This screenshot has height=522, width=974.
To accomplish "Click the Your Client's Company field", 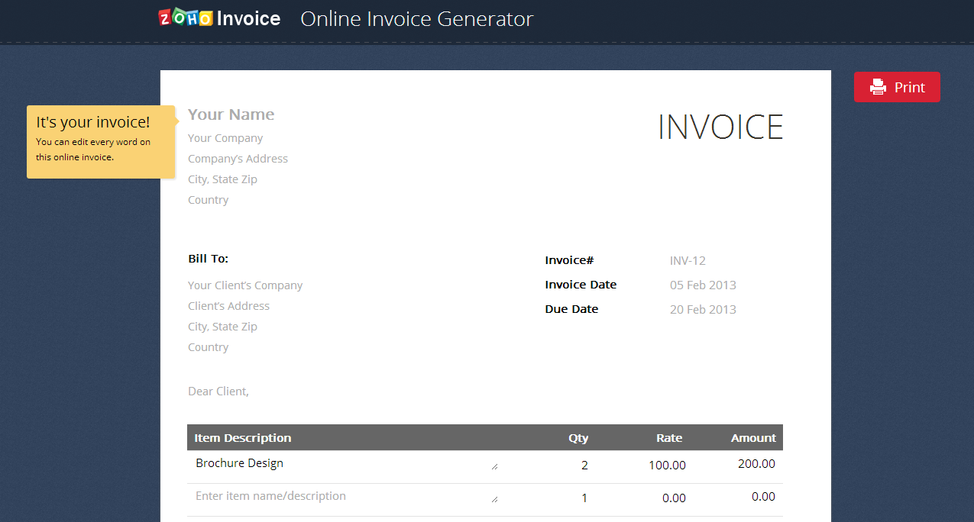I will [245, 285].
